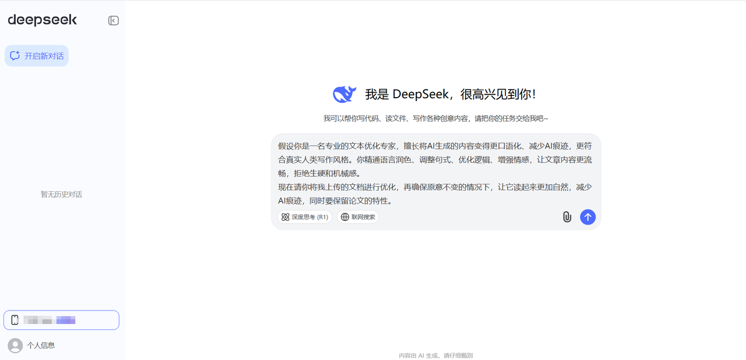746x360 pixels.
Task: Click the user avatar icon beside 个人信息
Action: pyautogui.click(x=15, y=345)
